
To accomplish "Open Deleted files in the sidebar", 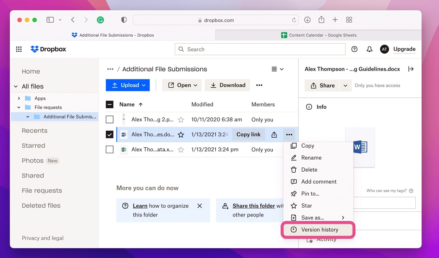I will (x=41, y=206).
